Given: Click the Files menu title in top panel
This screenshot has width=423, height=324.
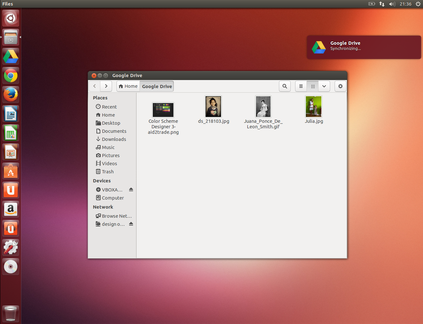Looking at the screenshot, I should point(8,4).
